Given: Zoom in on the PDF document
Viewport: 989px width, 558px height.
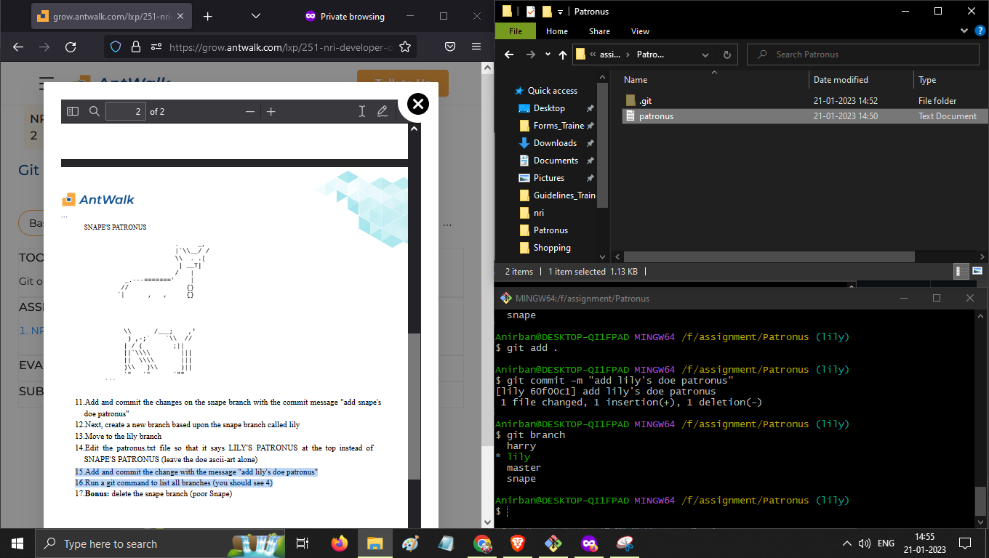Looking at the screenshot, I should coord(271,111).
